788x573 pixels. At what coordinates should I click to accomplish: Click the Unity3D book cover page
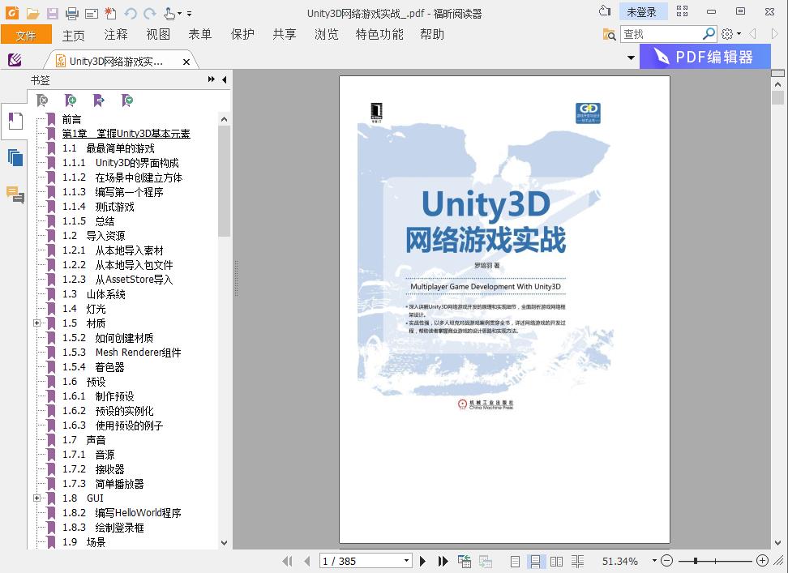point(504,310)
